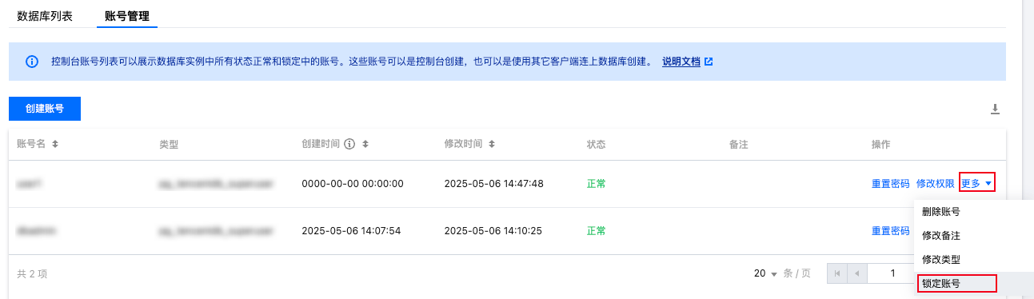Click the 2025-05-06 14:47:48 modified time cell
The width and height of the screenshot is (1034, 299).
coord(494,184)
